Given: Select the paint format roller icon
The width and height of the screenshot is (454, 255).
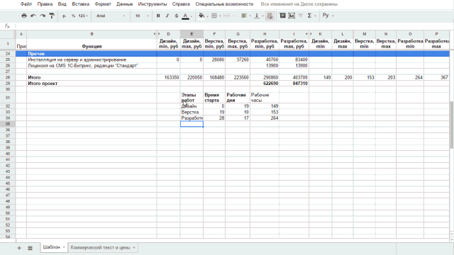Looking at the screenshot, I should click(x=52, y=16).
